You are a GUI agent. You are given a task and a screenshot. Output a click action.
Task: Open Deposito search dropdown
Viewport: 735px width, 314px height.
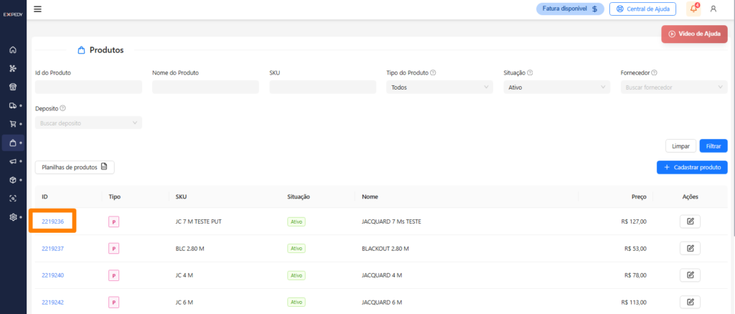[88, 123]
